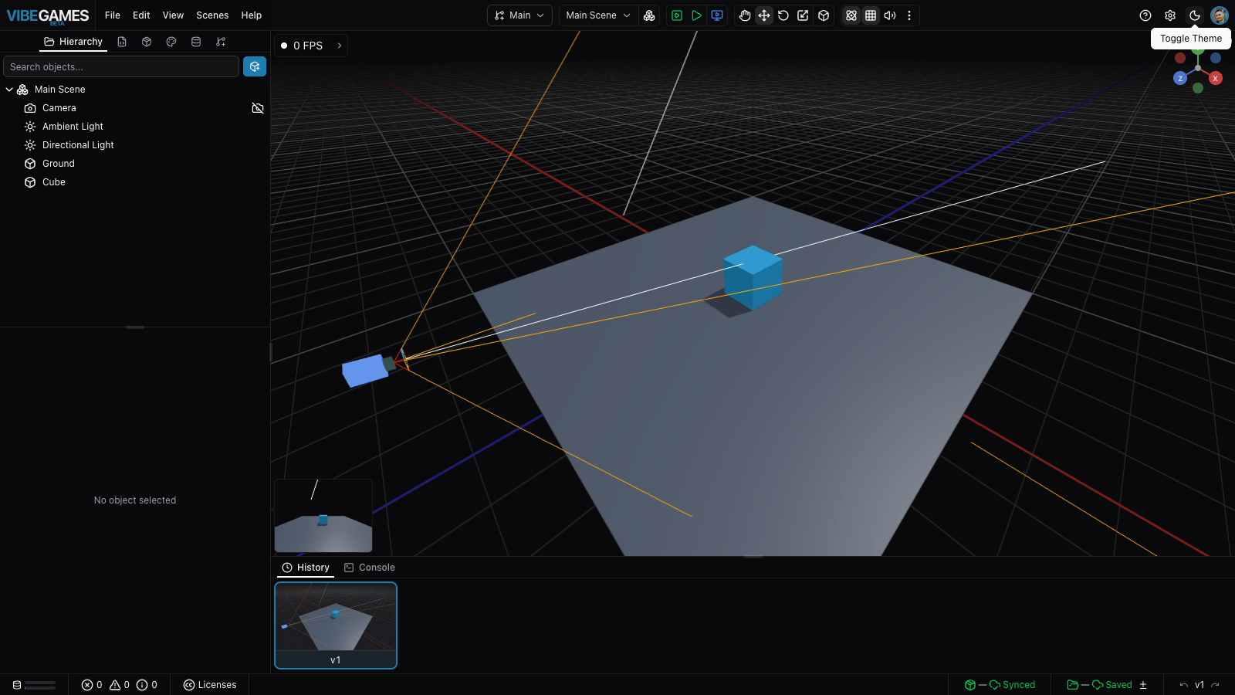Open the Main Scene selector dropdown

pyautogui.click(x=598, y=15)
